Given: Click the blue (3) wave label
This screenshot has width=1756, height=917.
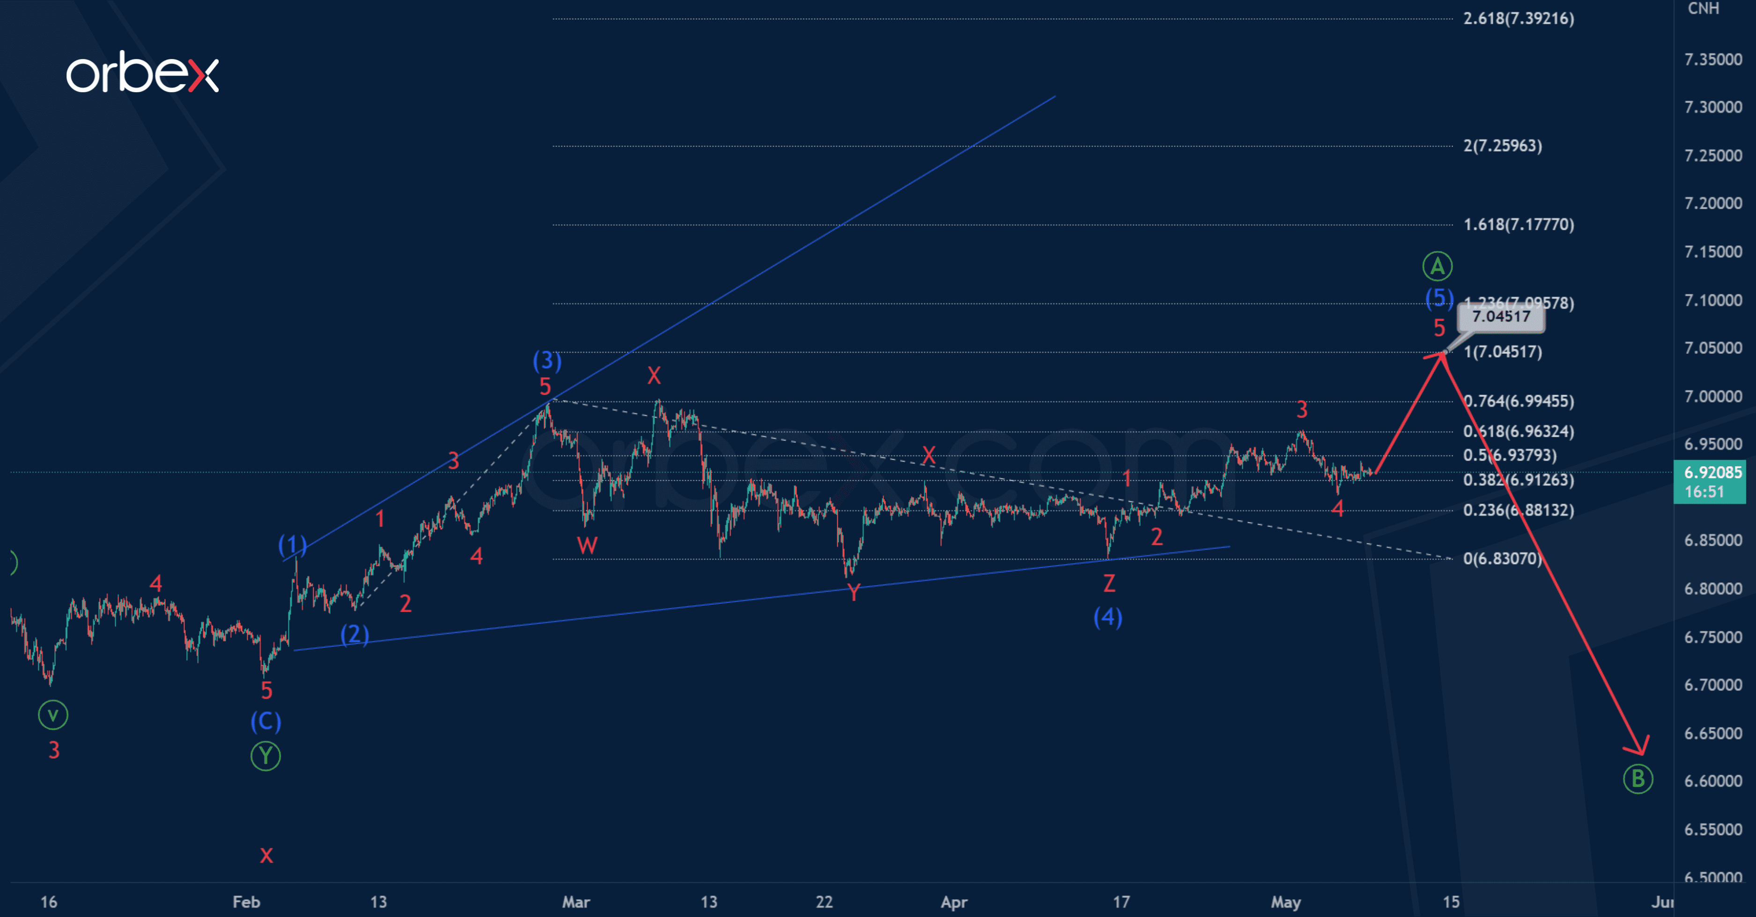Looking at the screenshot, I should pos(547,360).
